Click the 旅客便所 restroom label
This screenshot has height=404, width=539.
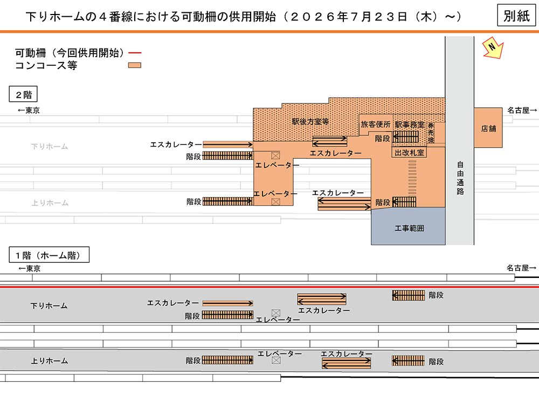click(x=375, y=124)
